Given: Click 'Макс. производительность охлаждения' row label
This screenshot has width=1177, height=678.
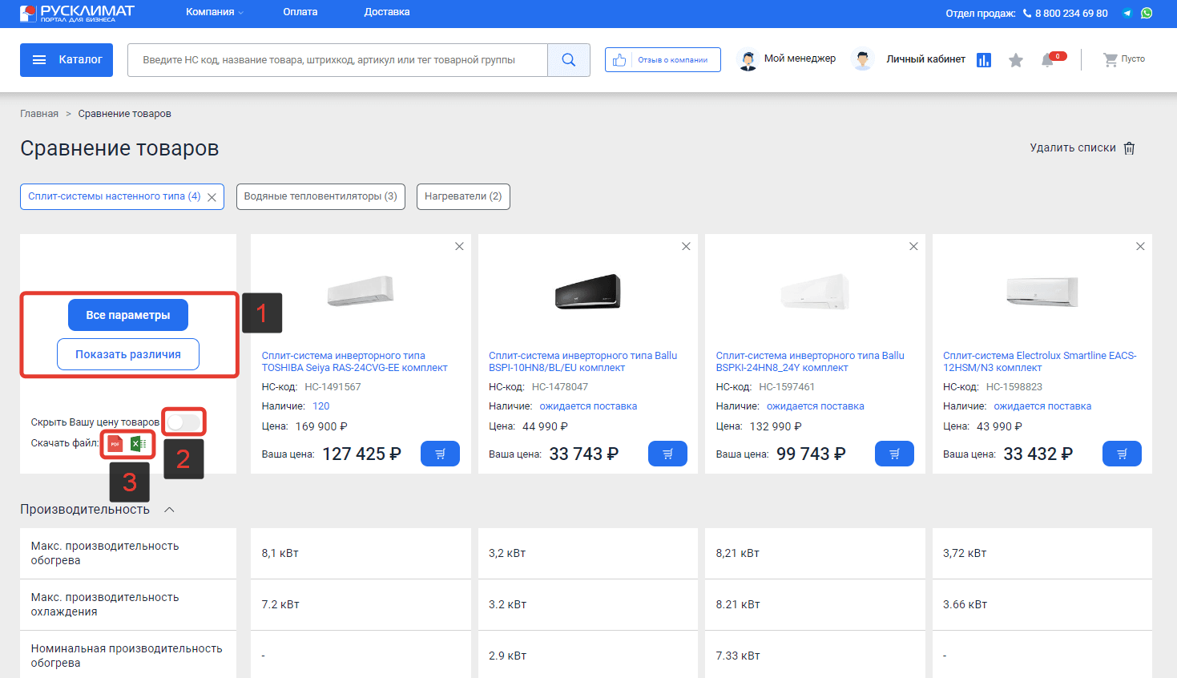Looking at the screenshot, I should pos(105,604).
